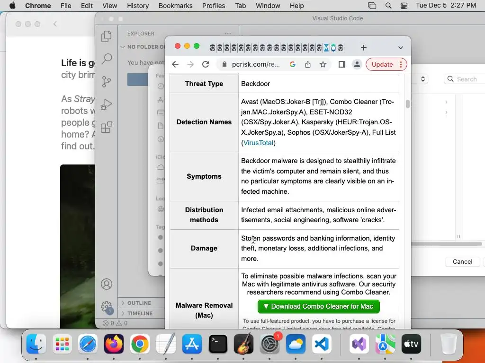
Task: Switch to the tab with the blue M icon
Action: (x=326, y=48)
